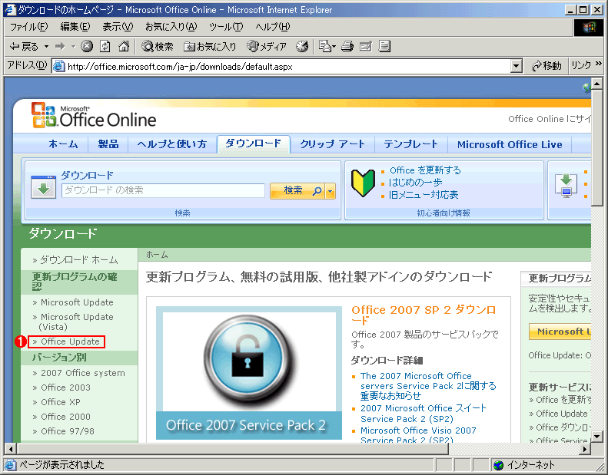Open the History toolbar icon
Viewport: 608px width, 475px height.
[302, 47]
